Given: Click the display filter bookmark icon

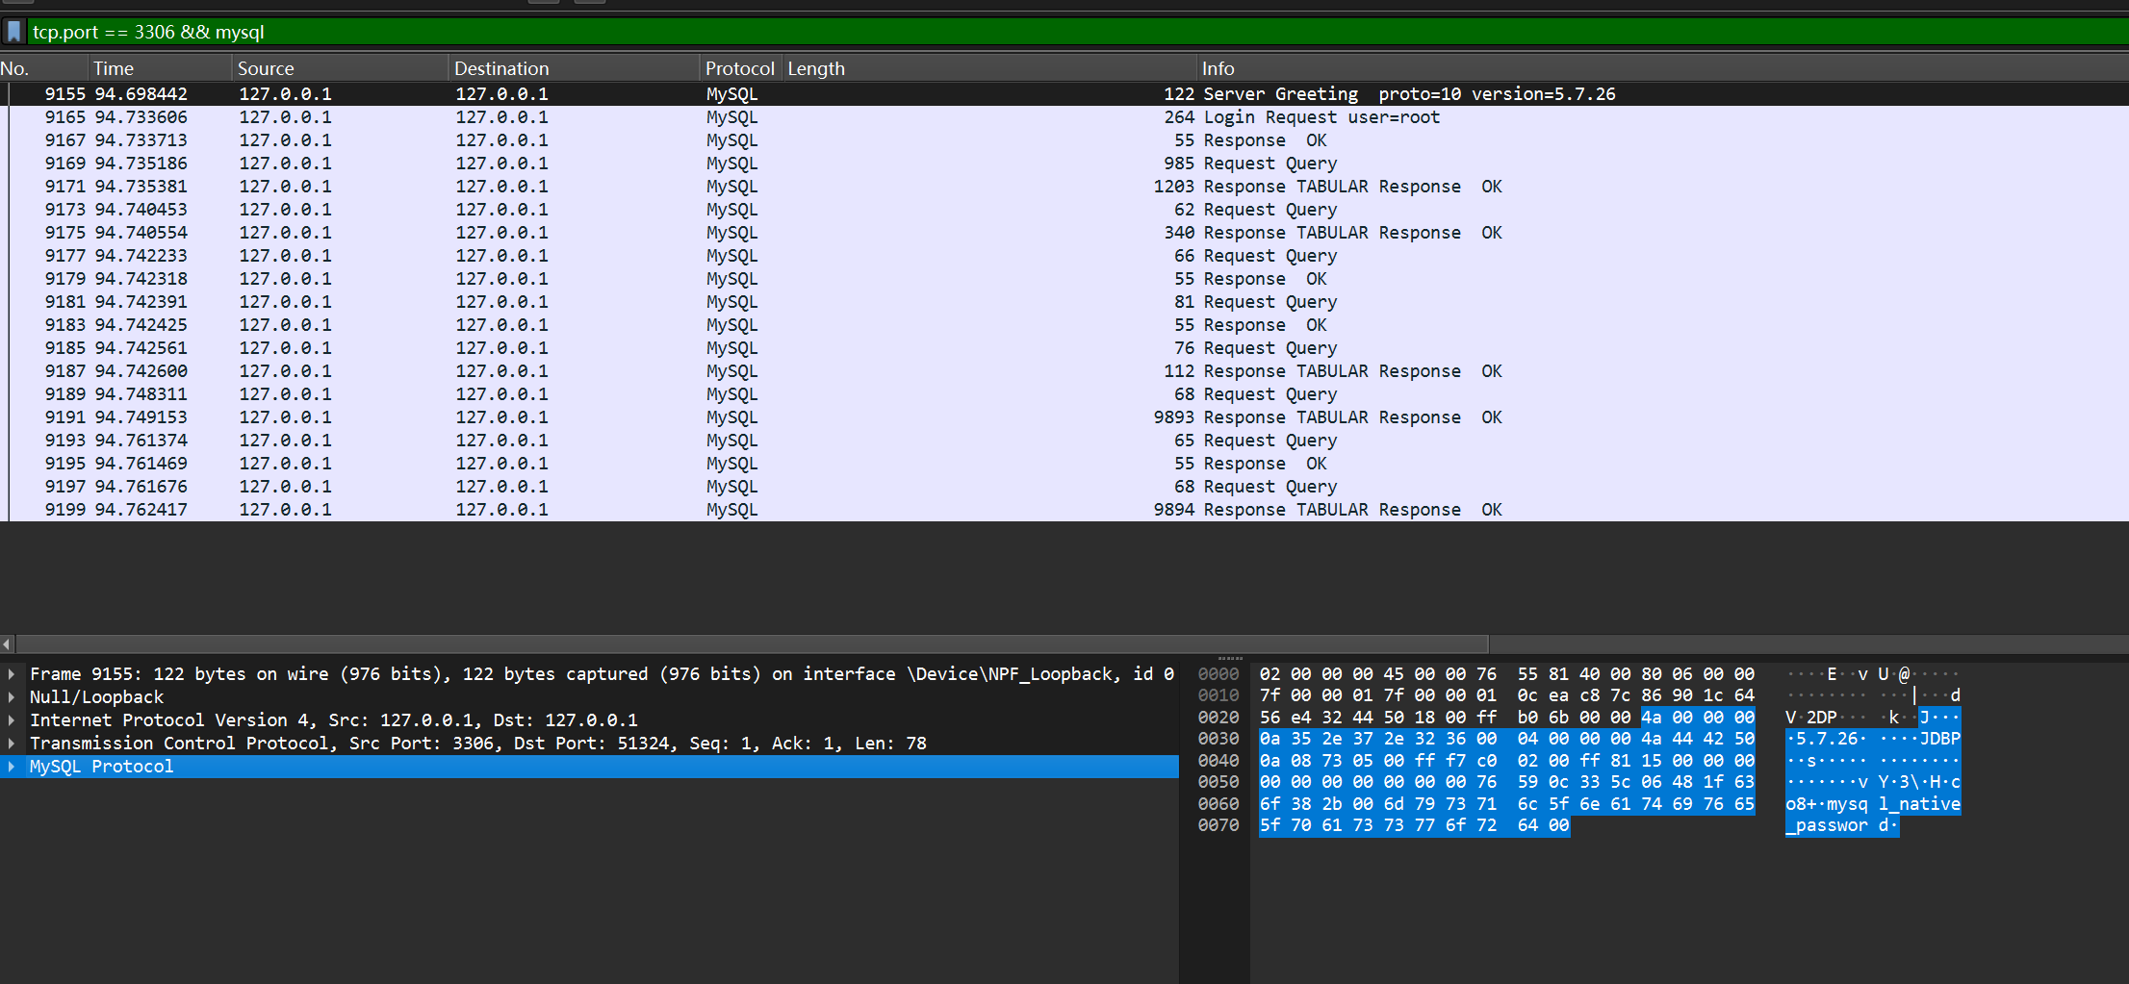Looking at the screenshot, I should point(13,32).
